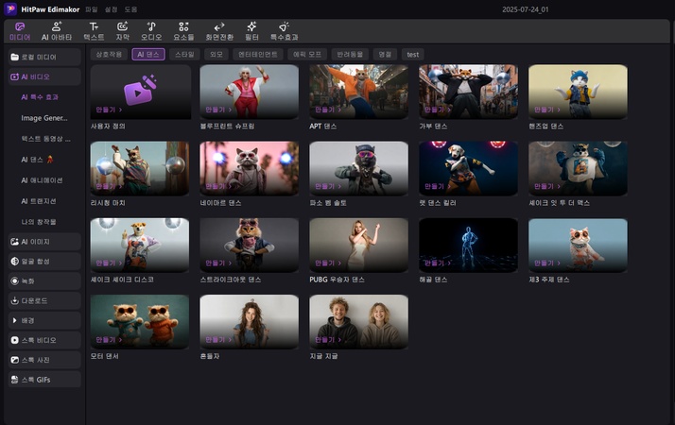Open the 스톡 GIFs icon
The image size is (675, 425).
point(14,380)
